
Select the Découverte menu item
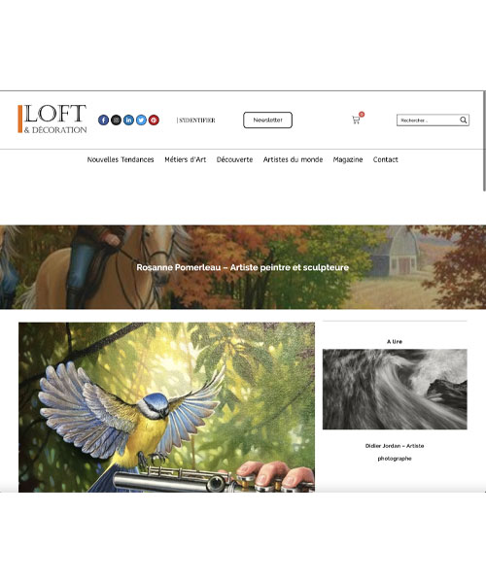(234, 159)
